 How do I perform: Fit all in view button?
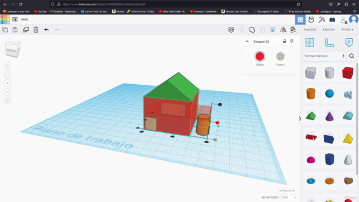point(7,74)
